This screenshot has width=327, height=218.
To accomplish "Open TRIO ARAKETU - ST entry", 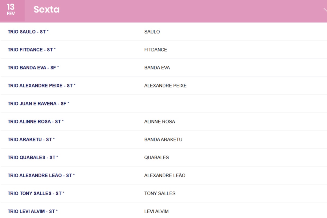I will click(31, 140).
